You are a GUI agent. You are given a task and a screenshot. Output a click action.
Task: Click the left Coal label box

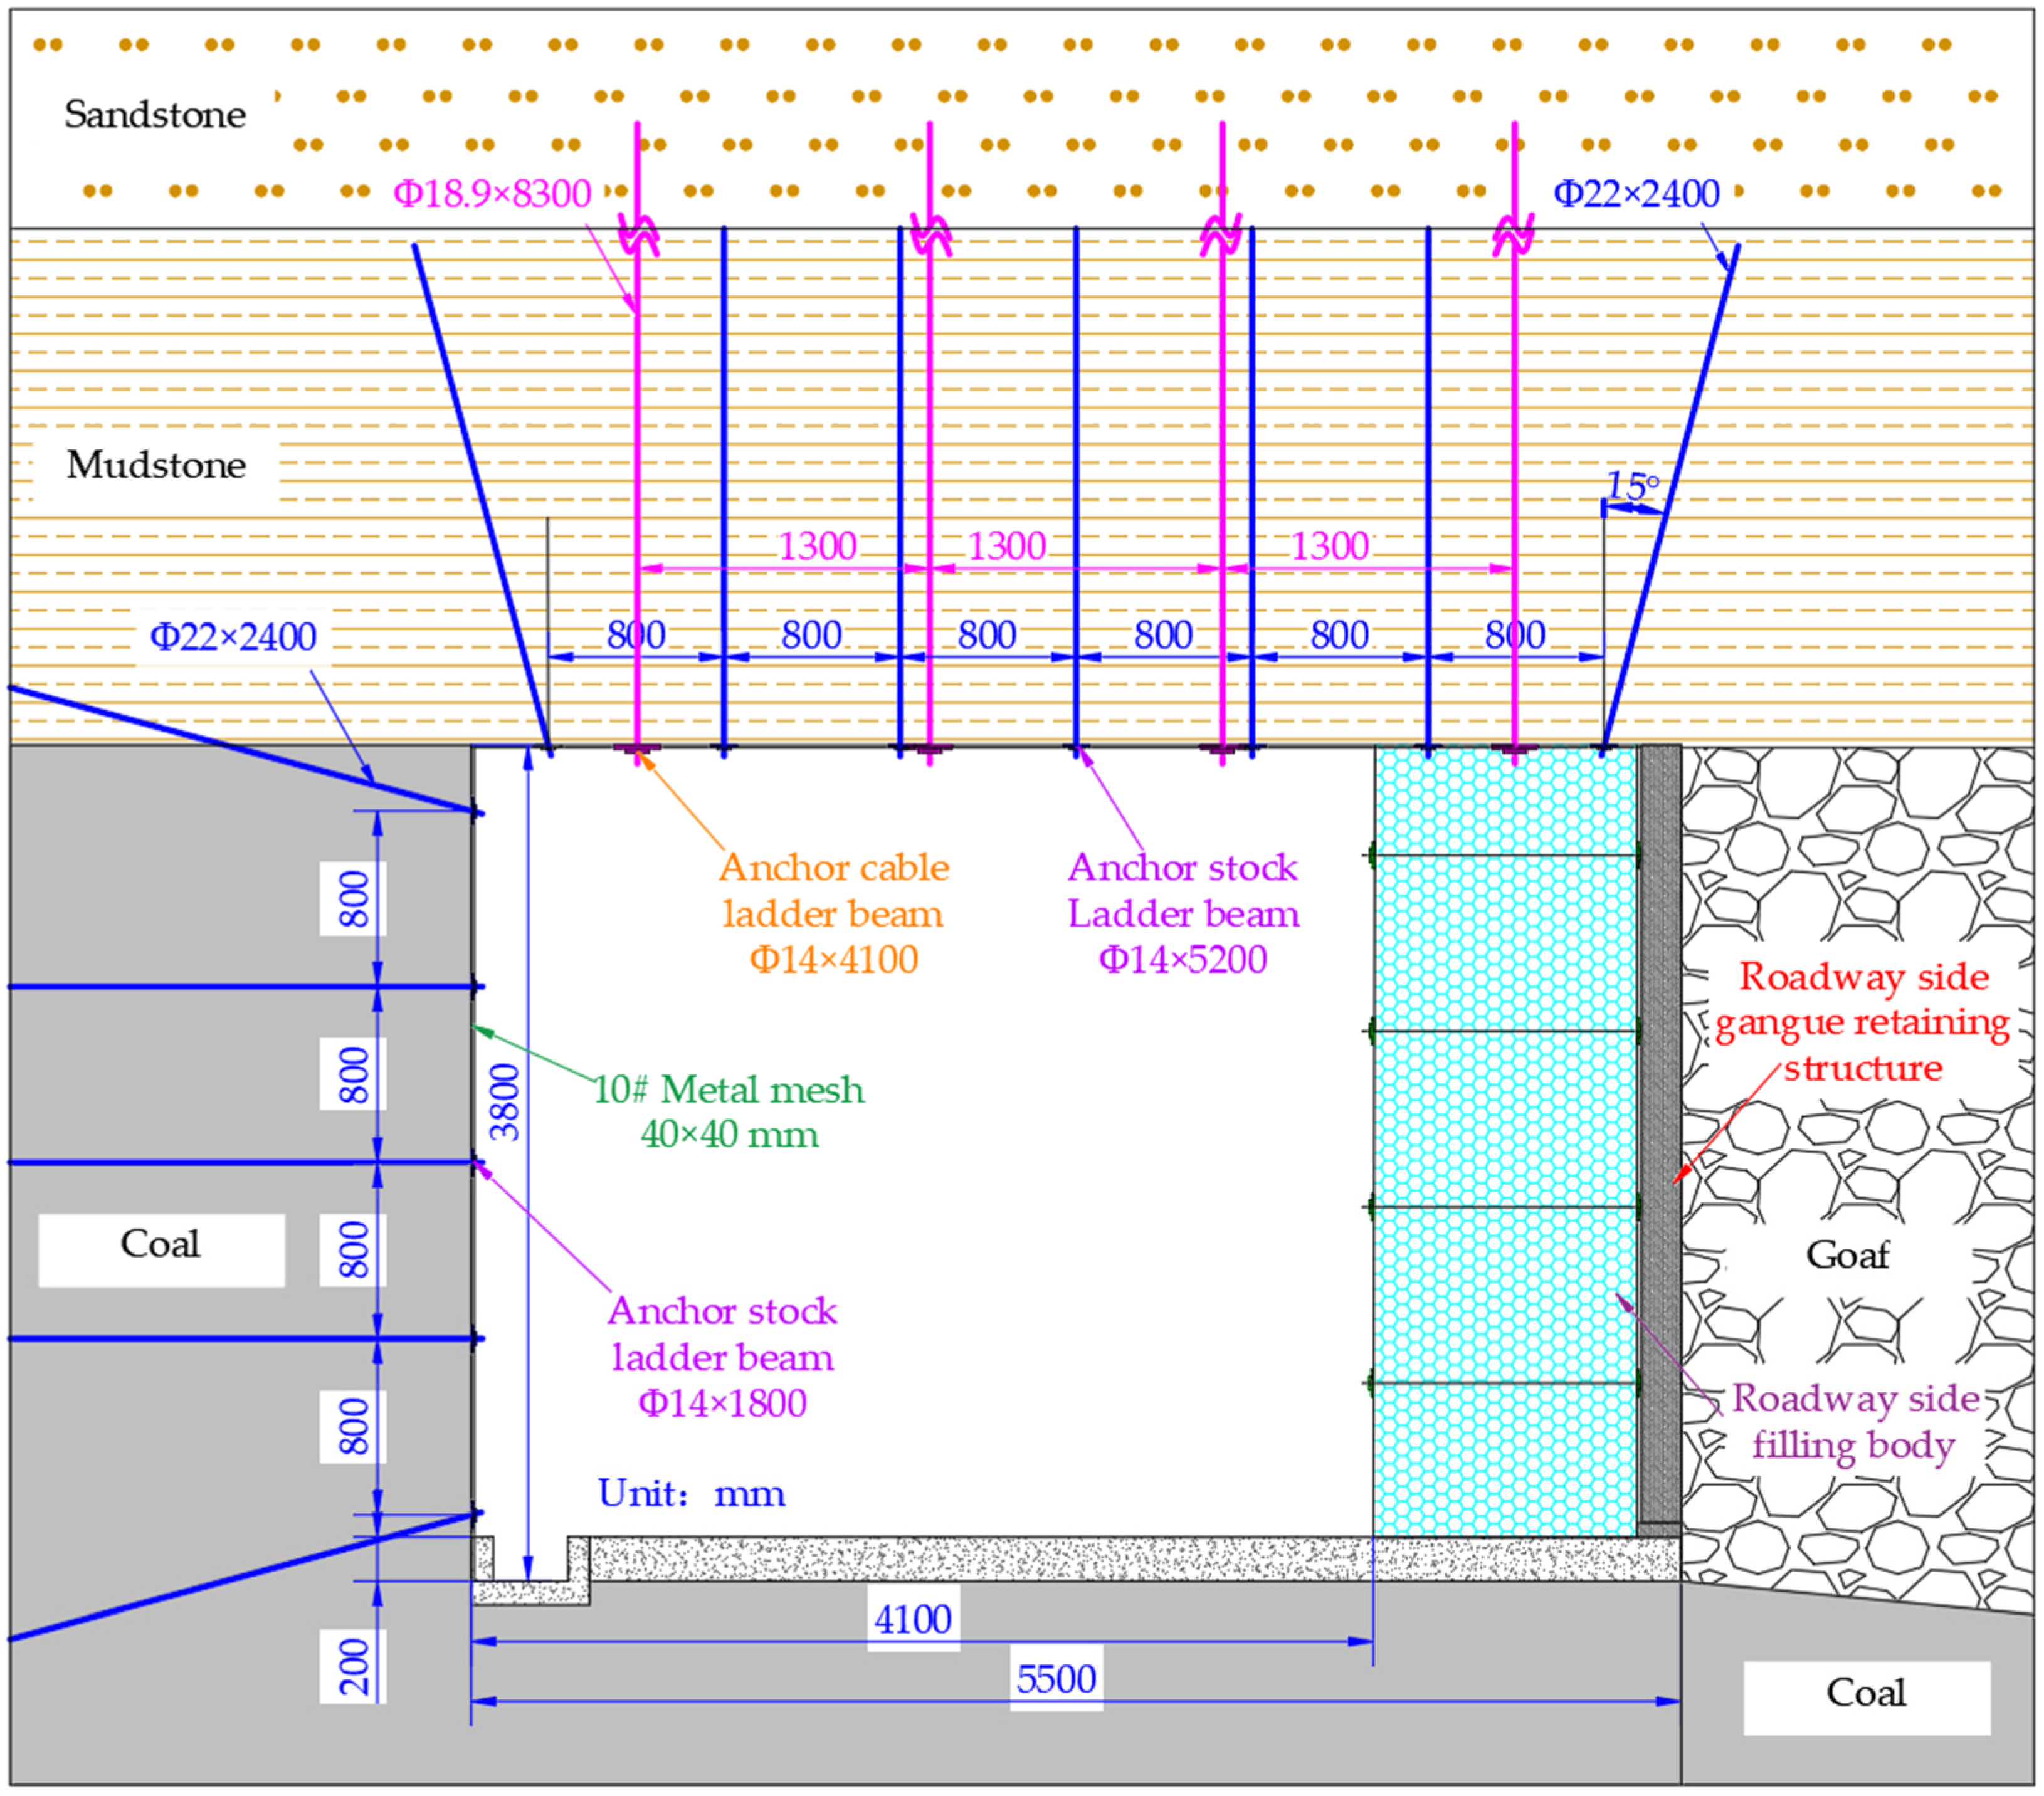pyautogui.click(x=161, y=1245)
